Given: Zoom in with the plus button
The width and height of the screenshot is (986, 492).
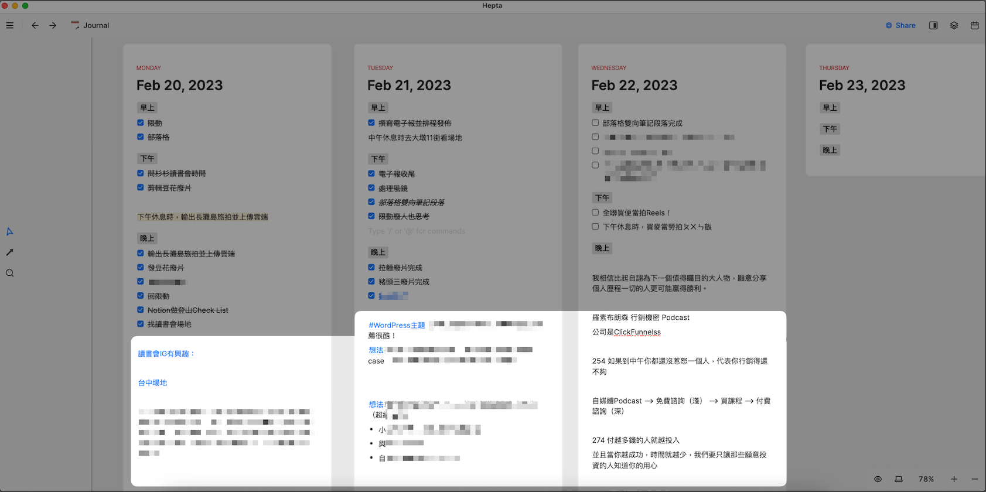Looking at the screenshot, I should tap(954, 479).
